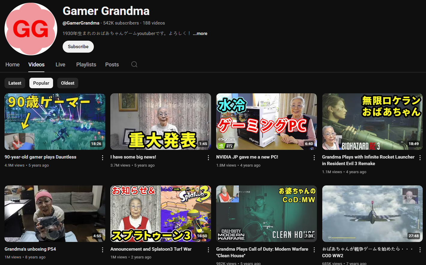Image resolution: width=426 pixels, height=265 pixels.
Task: Open the Posts tab
Action: point(112,65)
